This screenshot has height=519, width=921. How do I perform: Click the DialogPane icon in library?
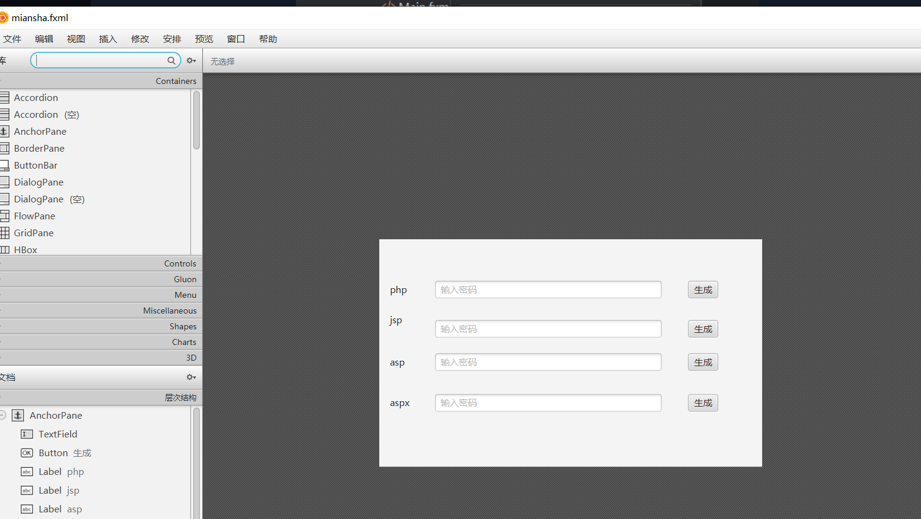point(5,182)
